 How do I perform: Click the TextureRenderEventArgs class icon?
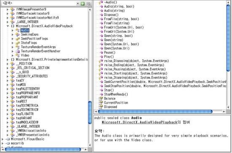[18, 47]
